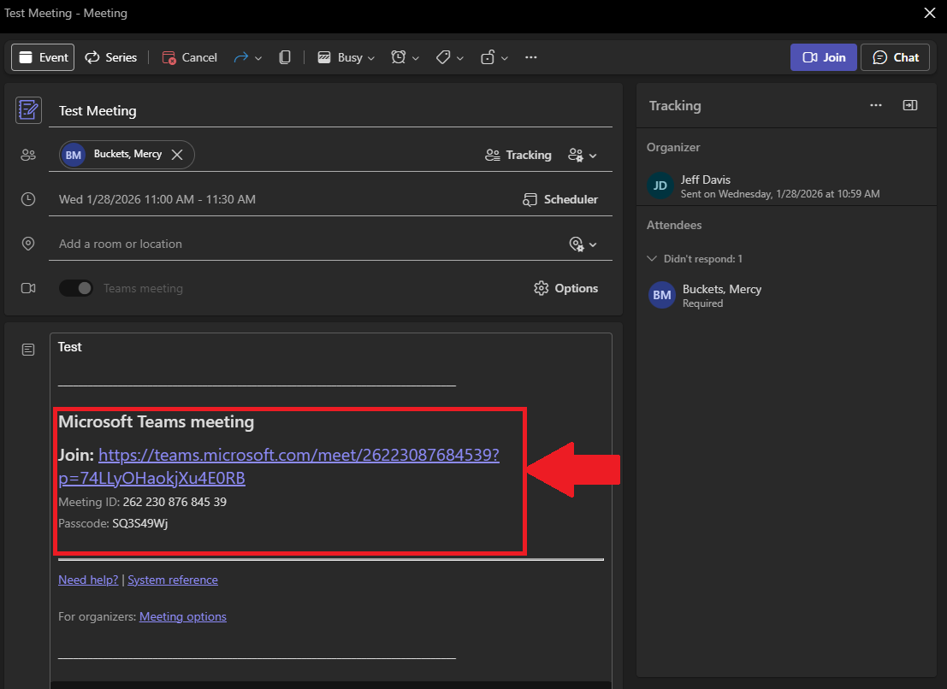The image size is (947, 689).
Task: Open the attendee response options dropdown
Action: pos(583,155)
